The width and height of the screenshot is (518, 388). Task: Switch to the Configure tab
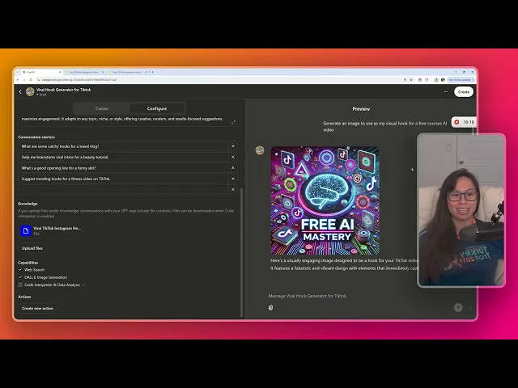[157, 108]
